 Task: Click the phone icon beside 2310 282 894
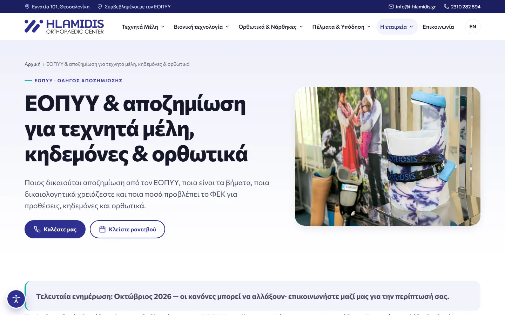pos(446,7)
